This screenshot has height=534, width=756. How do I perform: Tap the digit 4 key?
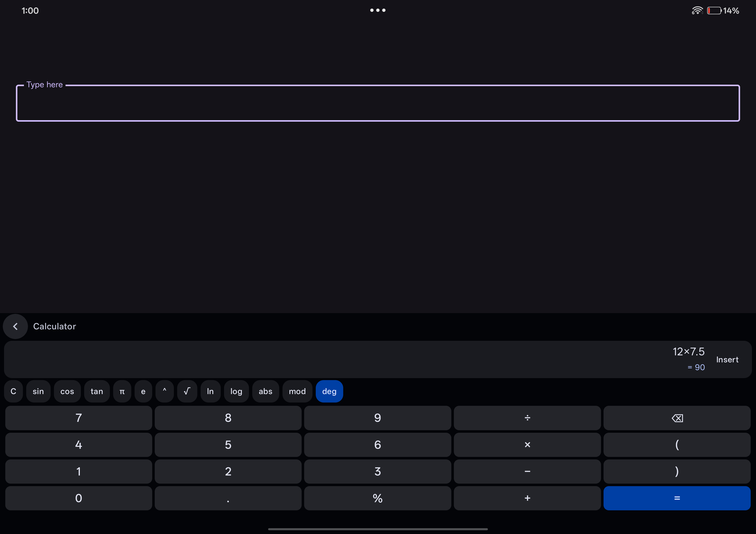78,445
